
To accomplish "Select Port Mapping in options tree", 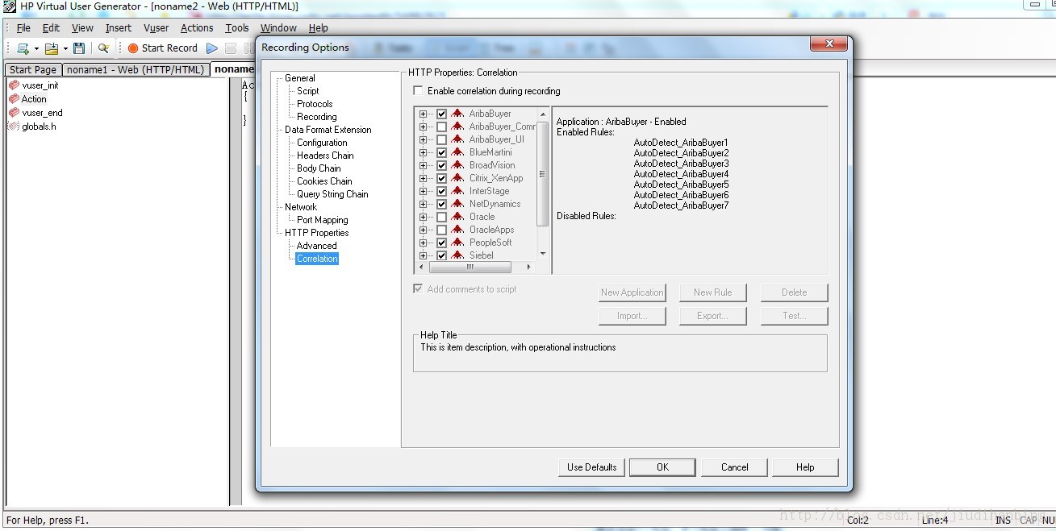I will point(322,220).
